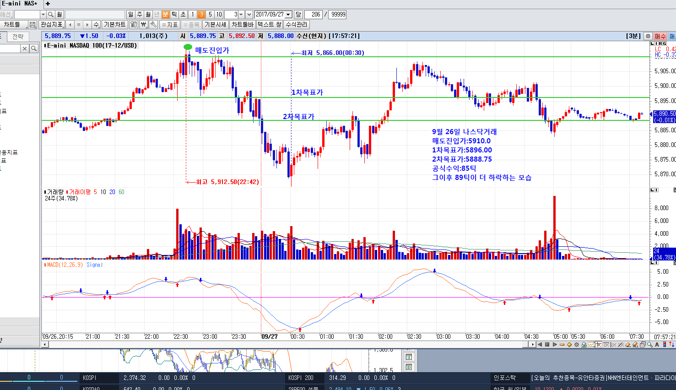
Task: Click the next arrow next to 관심지표
Action: (x=87, y=24)
